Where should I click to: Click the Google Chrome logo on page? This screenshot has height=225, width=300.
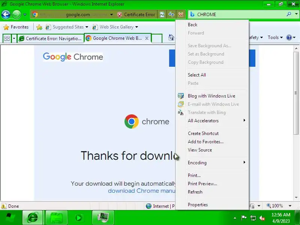73,57
